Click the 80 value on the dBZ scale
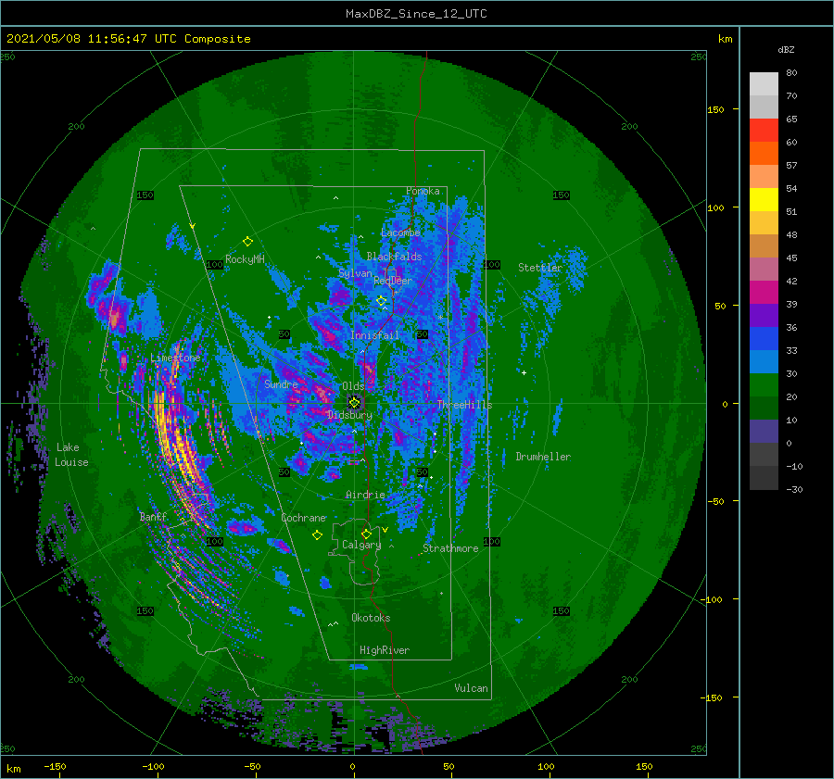Viewport: 834px width, 779px height. click(x=791, y=73)
